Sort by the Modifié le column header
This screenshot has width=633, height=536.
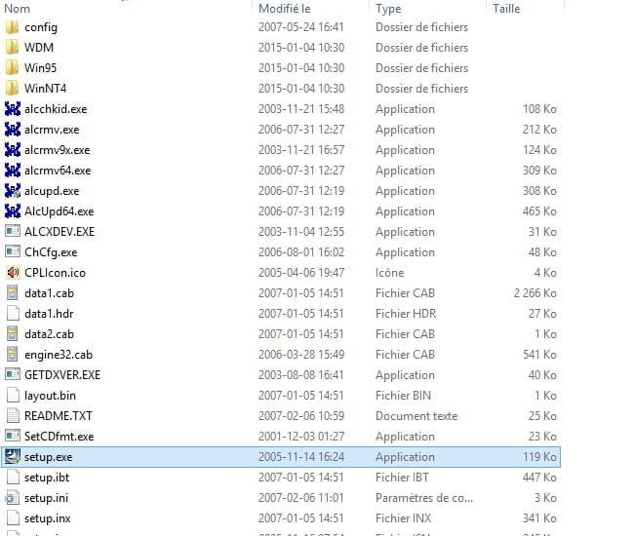[285, 9]
